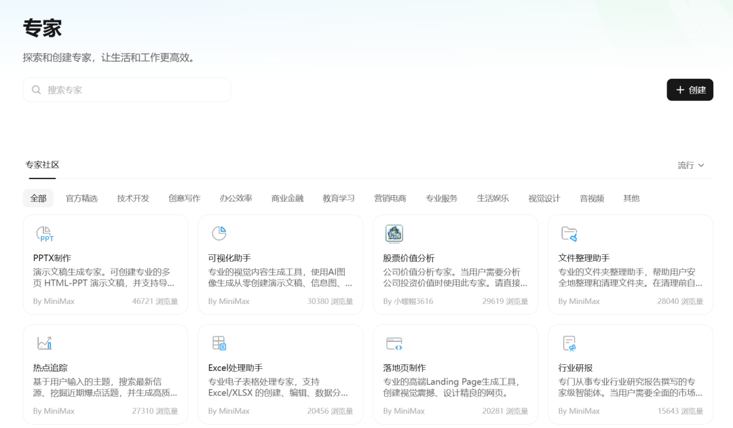The height and width of the screenshot is (428, 733).
Task: Click the 股票价值分析 expert icon
Action: (394, 233)
